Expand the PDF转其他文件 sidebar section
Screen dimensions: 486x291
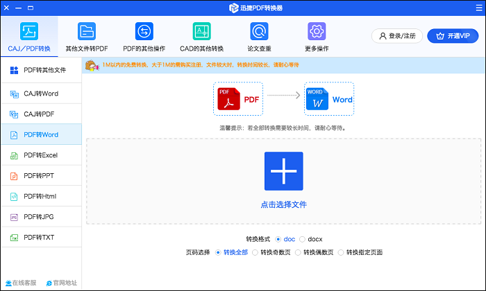tap(40, 70)
